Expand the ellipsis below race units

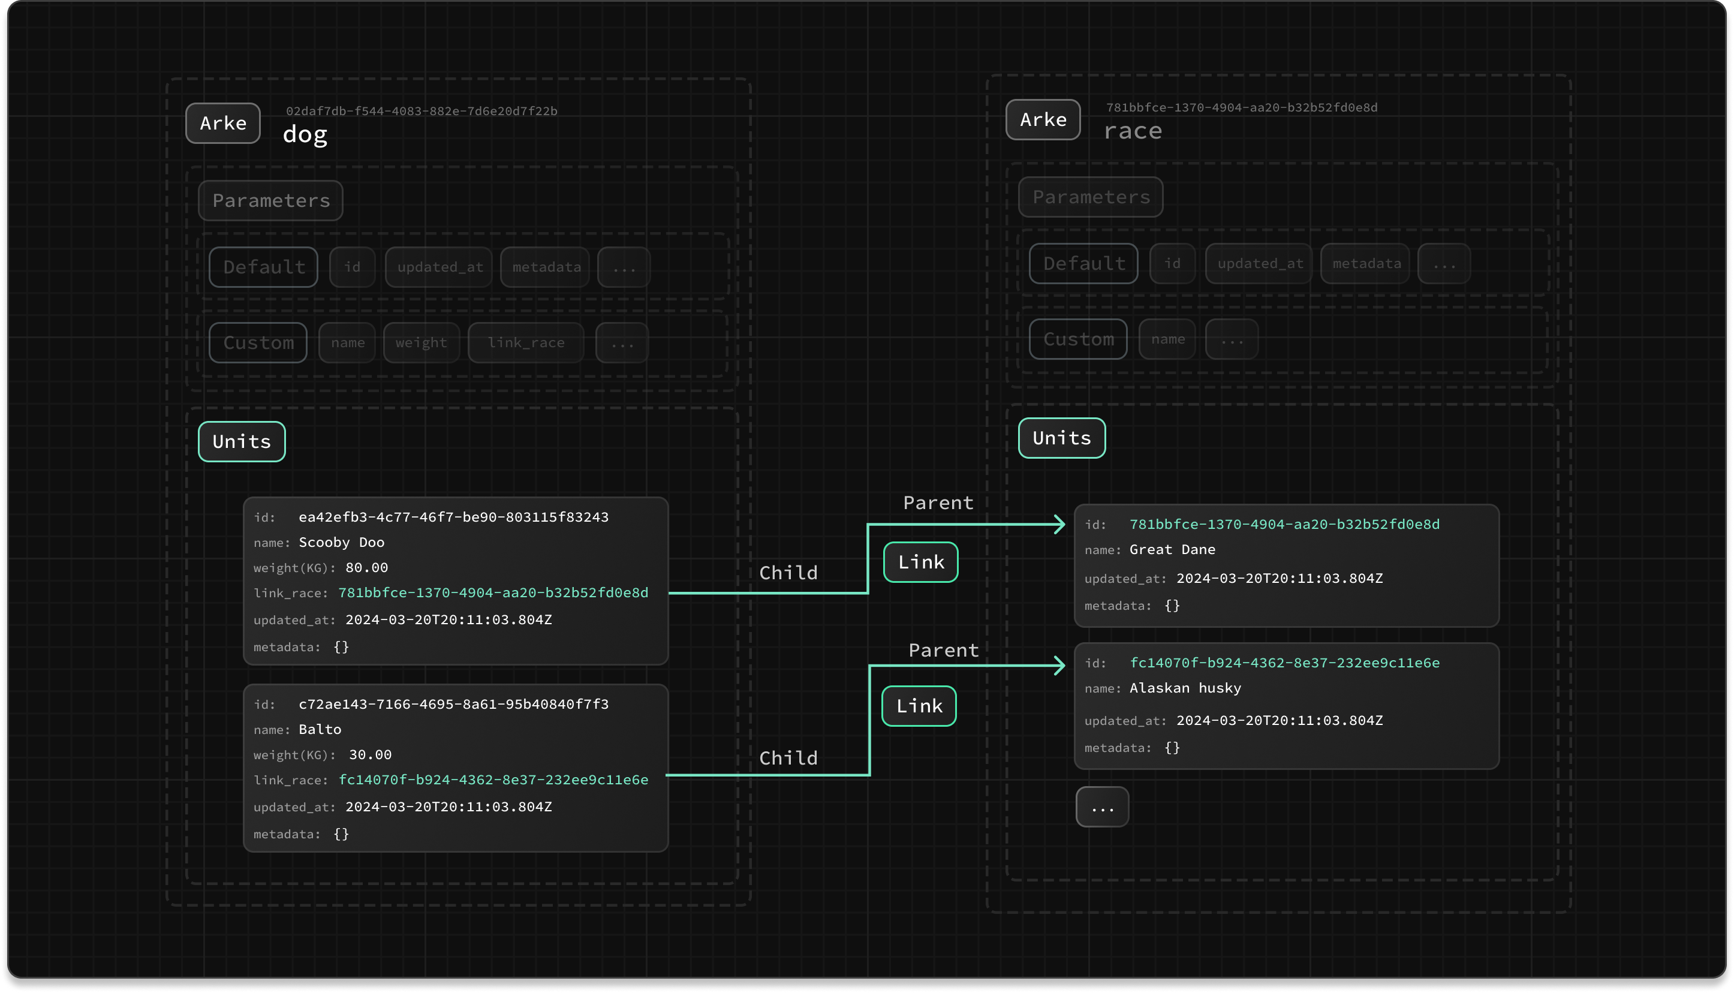click(x=1102, y=808)
